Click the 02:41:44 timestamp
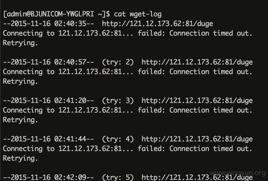This screenshot has height=181, width=268. [70, 139]
